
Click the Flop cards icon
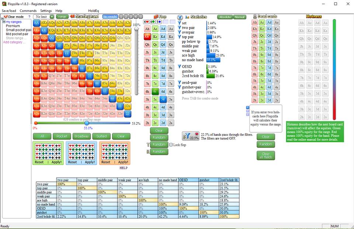click(x=156, y=17)
